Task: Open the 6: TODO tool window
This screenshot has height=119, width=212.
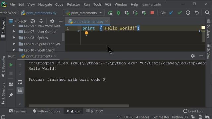Action: click(x=95, y=111)
